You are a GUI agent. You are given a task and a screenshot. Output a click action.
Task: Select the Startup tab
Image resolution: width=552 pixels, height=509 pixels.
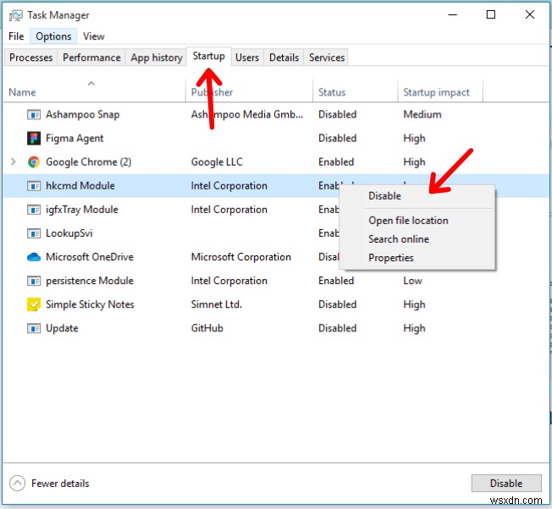tap(209, 56)
